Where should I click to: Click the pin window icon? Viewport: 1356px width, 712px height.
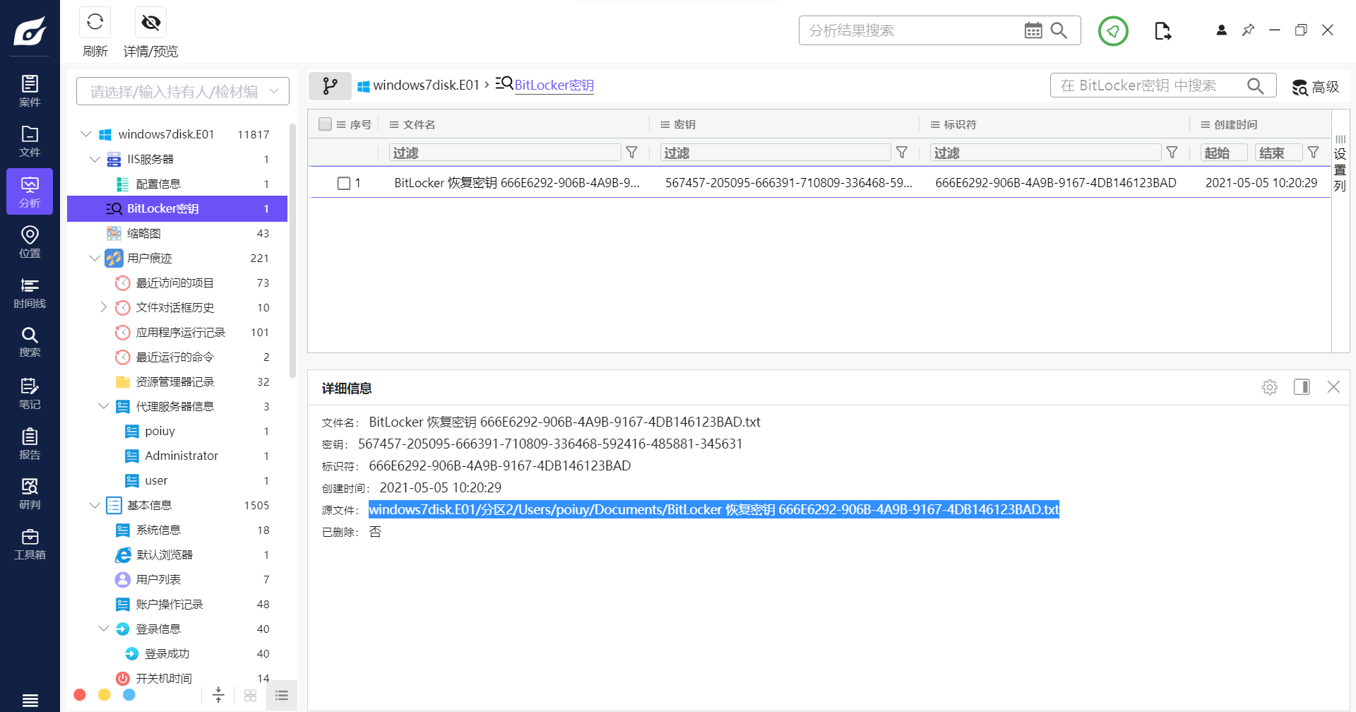coord(1248,30)
